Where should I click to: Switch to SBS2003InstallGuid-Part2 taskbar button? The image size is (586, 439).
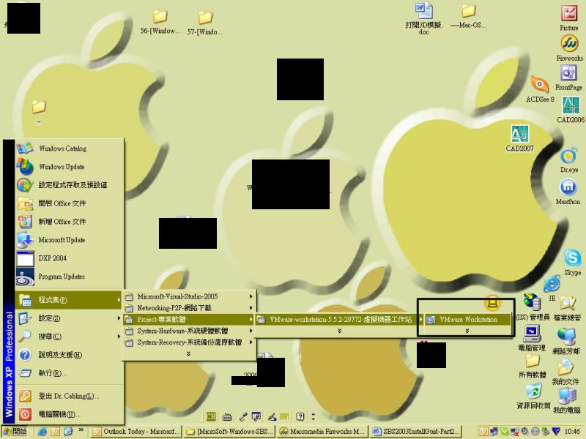416,432
